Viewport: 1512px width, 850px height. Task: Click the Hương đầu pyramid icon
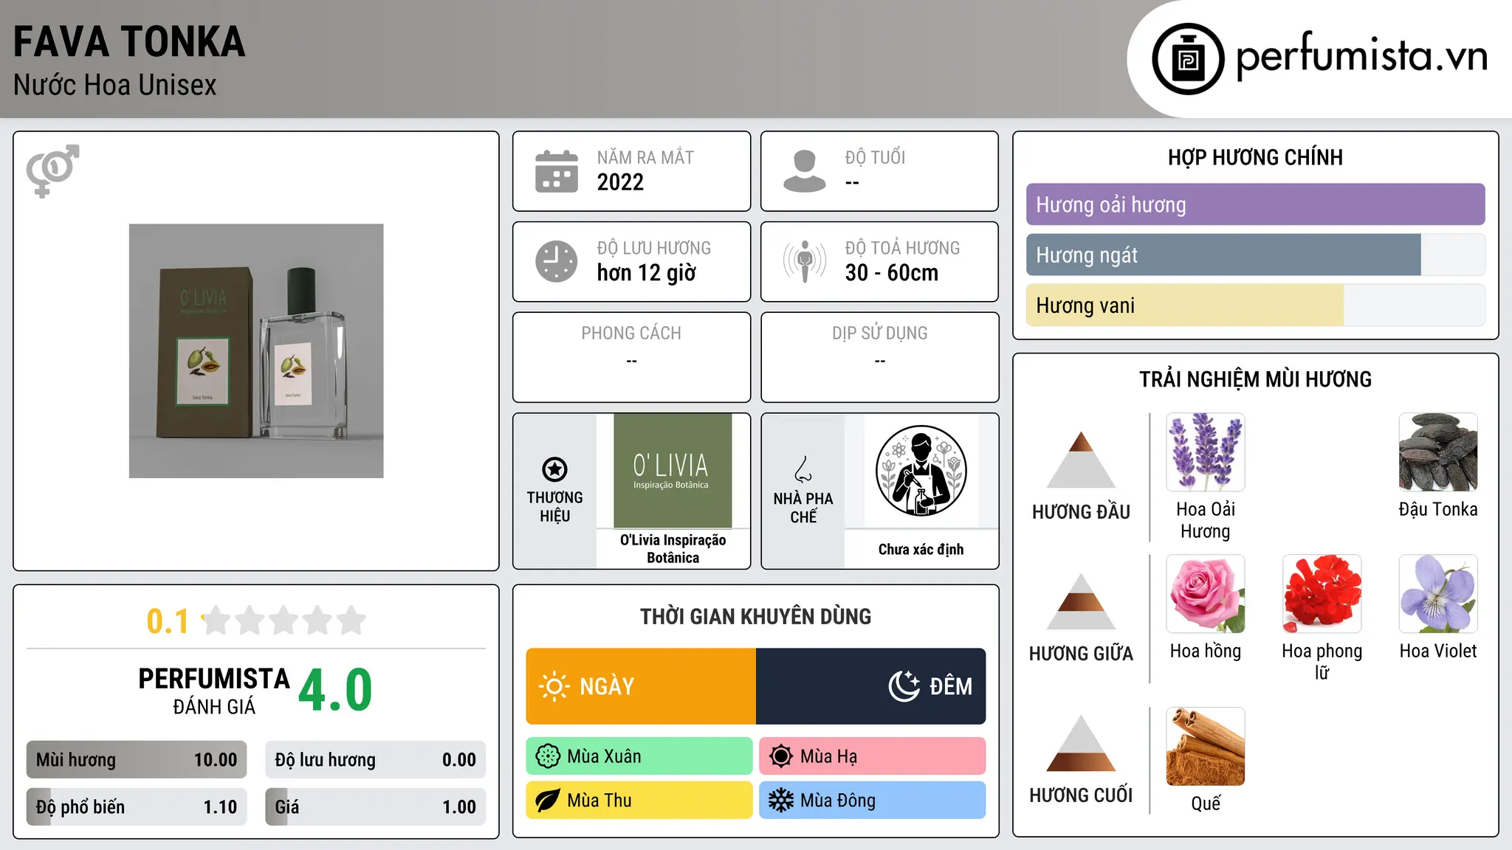[x=1081, y=460]
